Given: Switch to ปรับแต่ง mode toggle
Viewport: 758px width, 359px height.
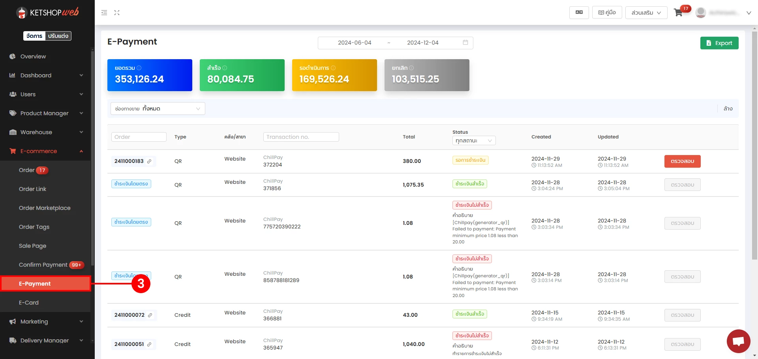Looking at the screenshot, I should coord(58,36).
